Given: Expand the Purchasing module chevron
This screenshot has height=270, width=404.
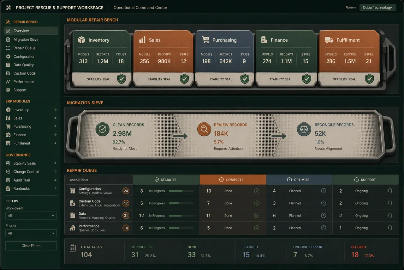Looking at the screenshot, I should tap(55, 126).
